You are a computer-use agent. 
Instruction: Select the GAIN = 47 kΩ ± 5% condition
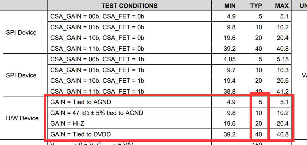pyautogui.click(x=97, y=113)
